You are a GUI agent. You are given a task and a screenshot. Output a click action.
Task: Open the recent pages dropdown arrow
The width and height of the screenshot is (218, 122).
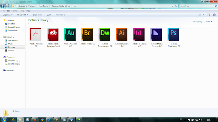(10, 6)
